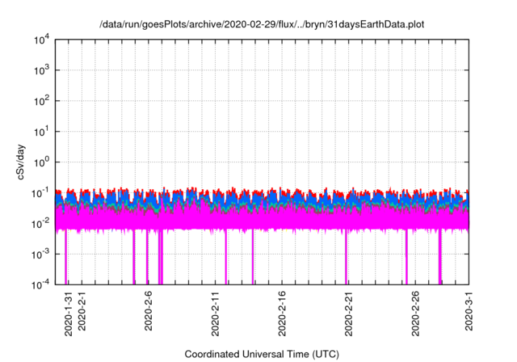Select the 2020-2-11 date tick label
This screenshot has width=517, height=362.
[x=216, y=314]
